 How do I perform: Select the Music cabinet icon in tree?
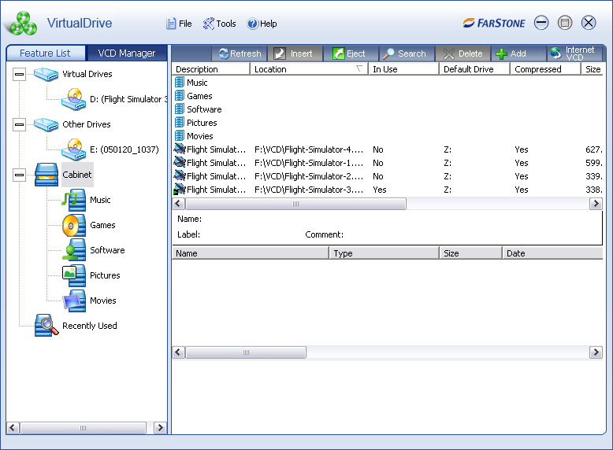point(73,200)
